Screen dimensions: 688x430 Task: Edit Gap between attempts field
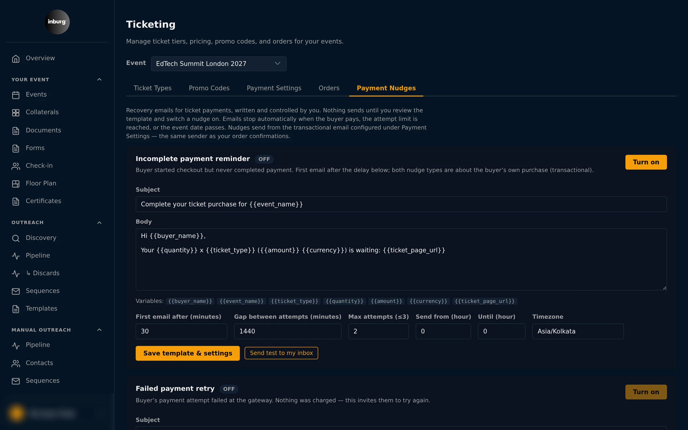[x=288, y=331]
